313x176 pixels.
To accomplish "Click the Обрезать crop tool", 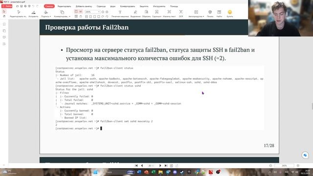I will point(146,14).
